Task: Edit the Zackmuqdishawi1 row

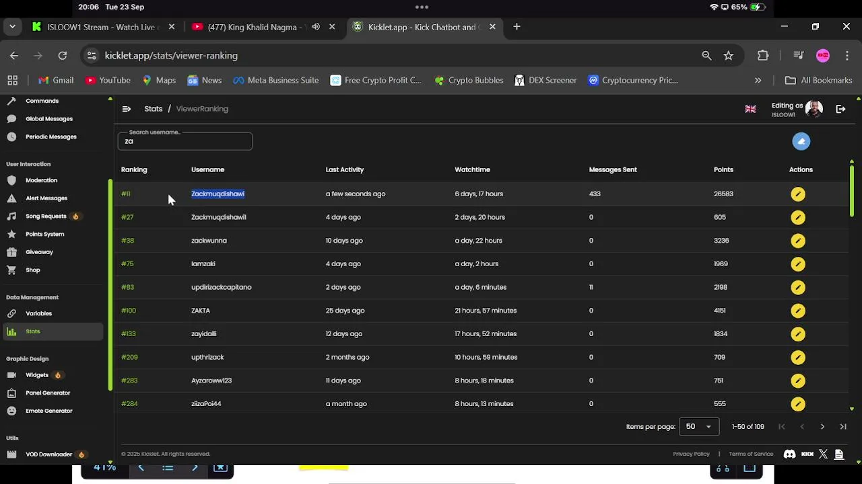Action: [x=798, y=217]
